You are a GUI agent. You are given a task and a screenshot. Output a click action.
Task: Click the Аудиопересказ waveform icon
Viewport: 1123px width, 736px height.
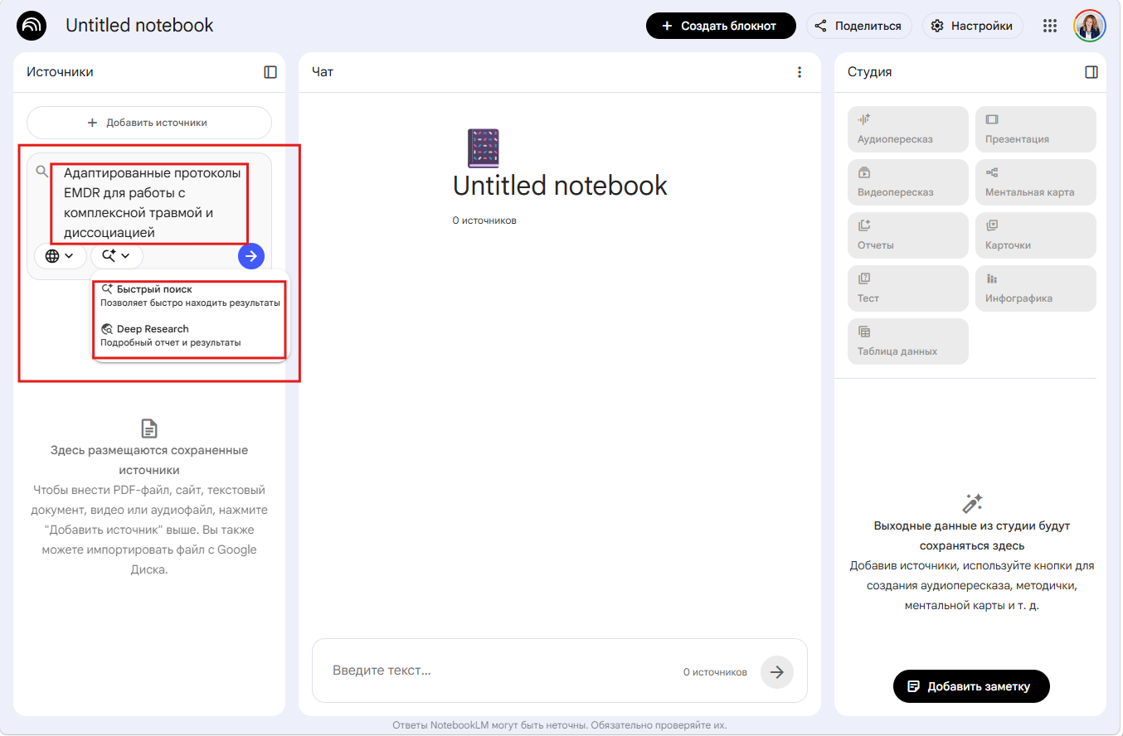click(864, 119)
